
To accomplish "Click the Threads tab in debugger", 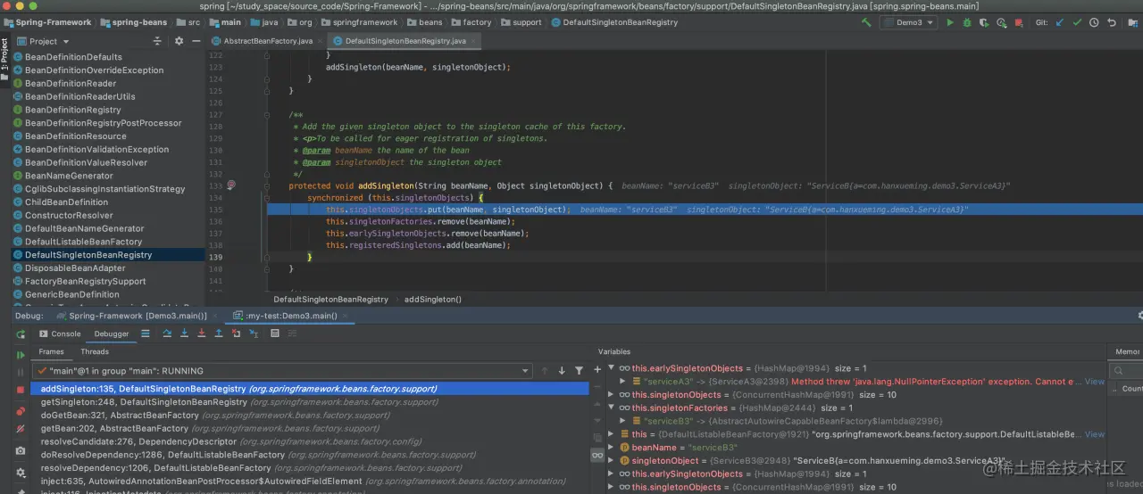I will click(95, 352).
